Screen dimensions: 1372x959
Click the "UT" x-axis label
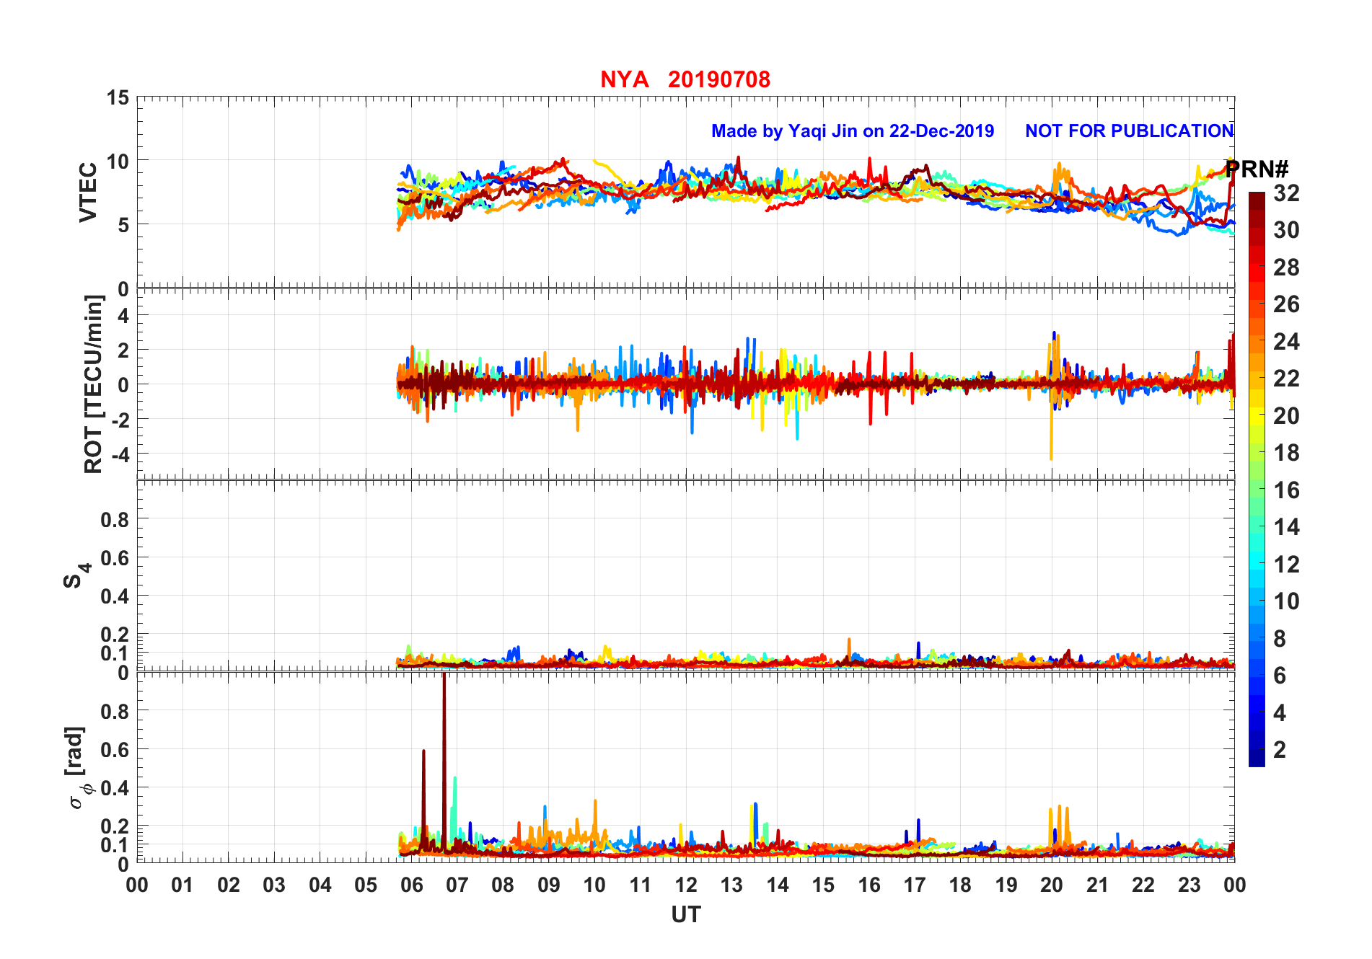pyautogui.click(x=685, y=915)
